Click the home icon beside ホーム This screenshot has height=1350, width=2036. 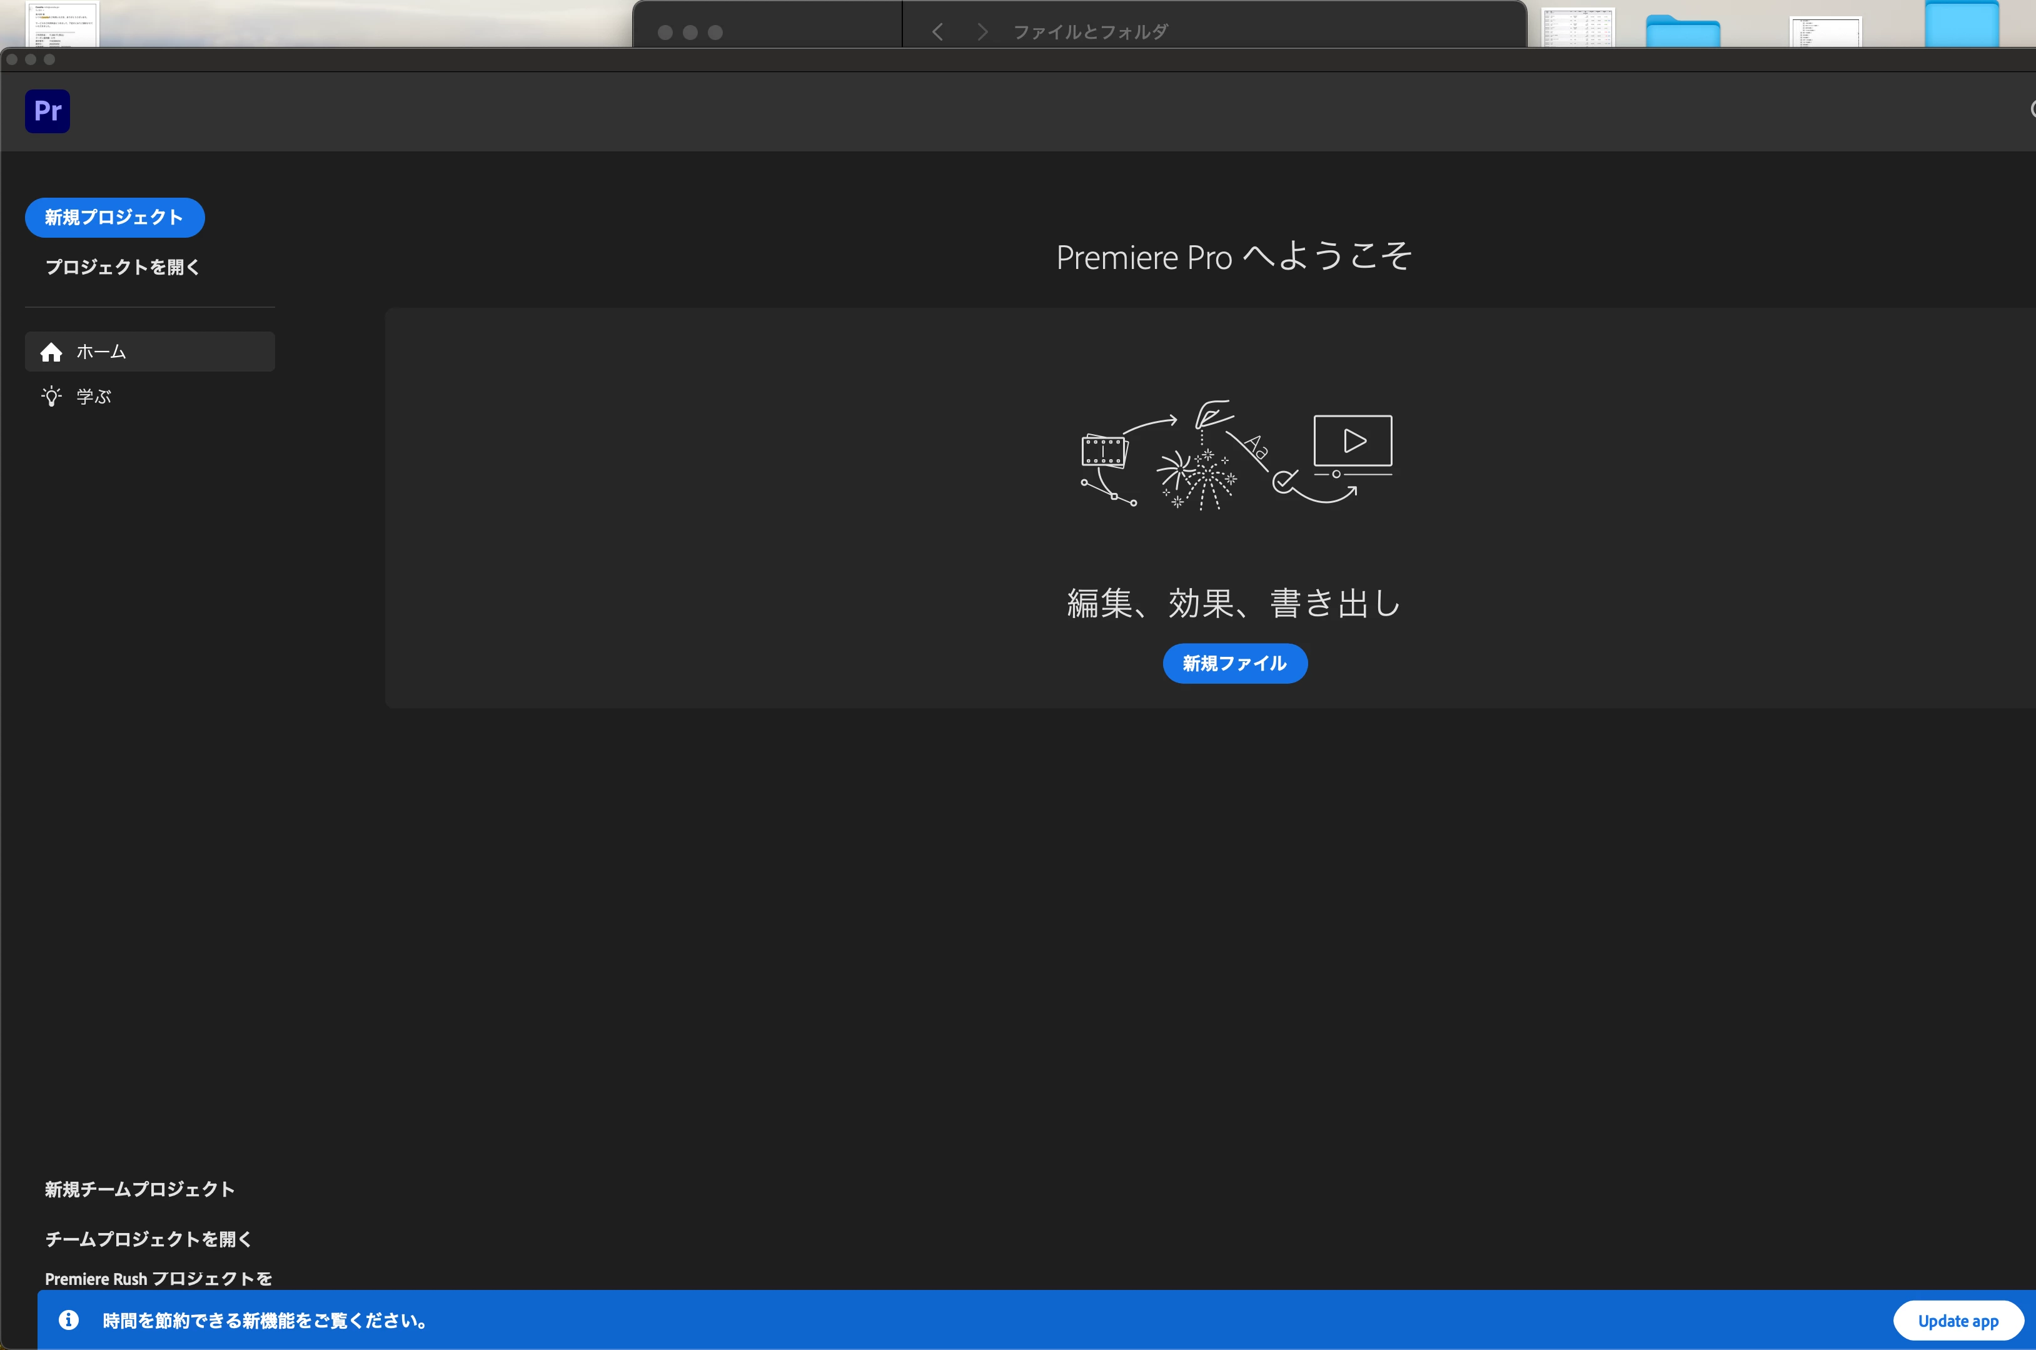52,352
